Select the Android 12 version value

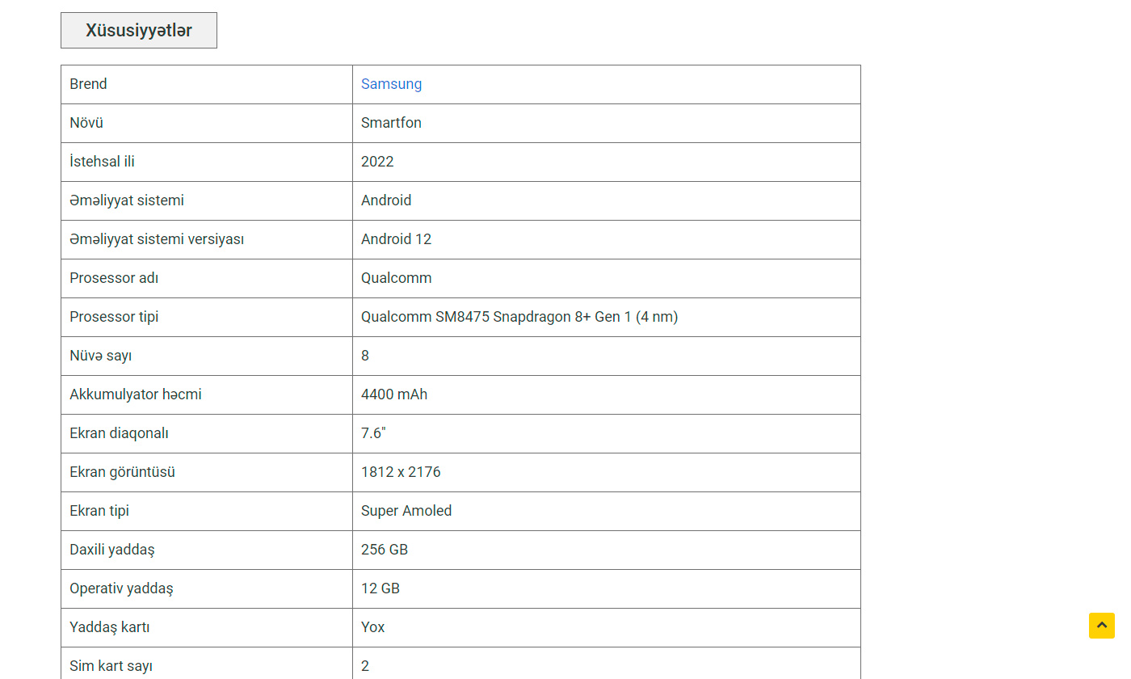click(x=396, y=239)
